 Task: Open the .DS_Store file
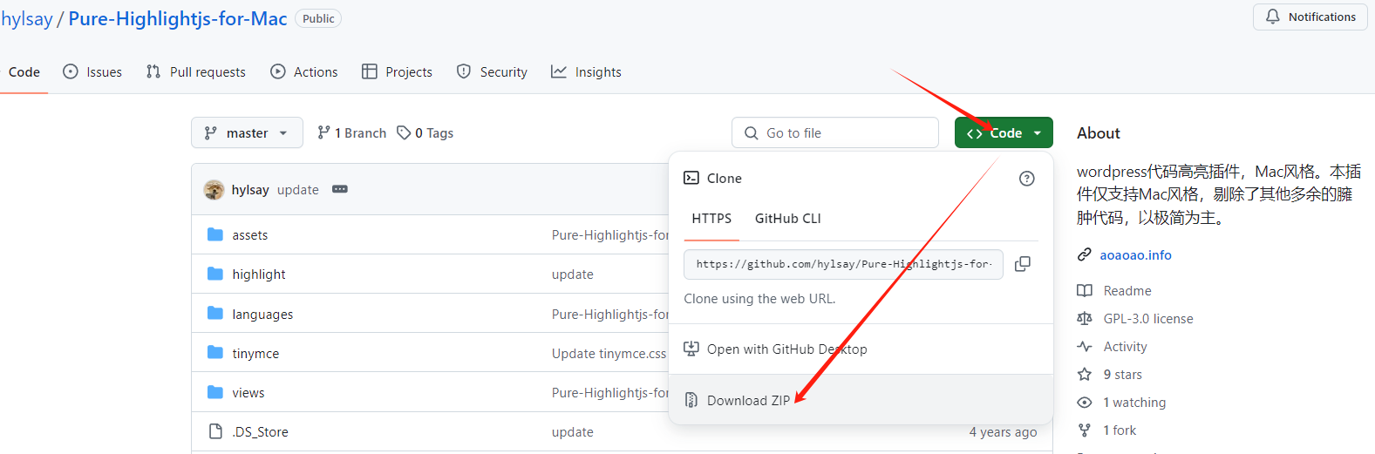pos(260,432)
